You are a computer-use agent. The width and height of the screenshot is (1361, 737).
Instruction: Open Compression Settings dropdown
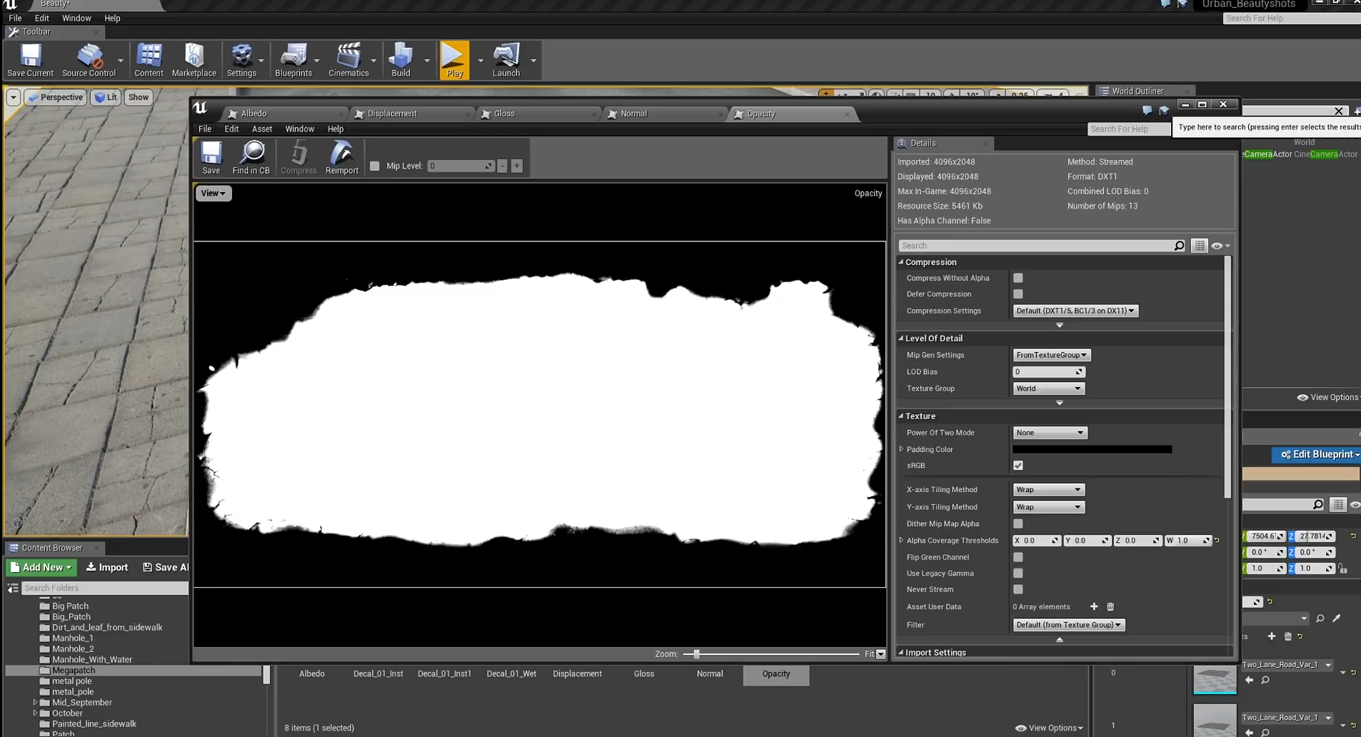1075,311
